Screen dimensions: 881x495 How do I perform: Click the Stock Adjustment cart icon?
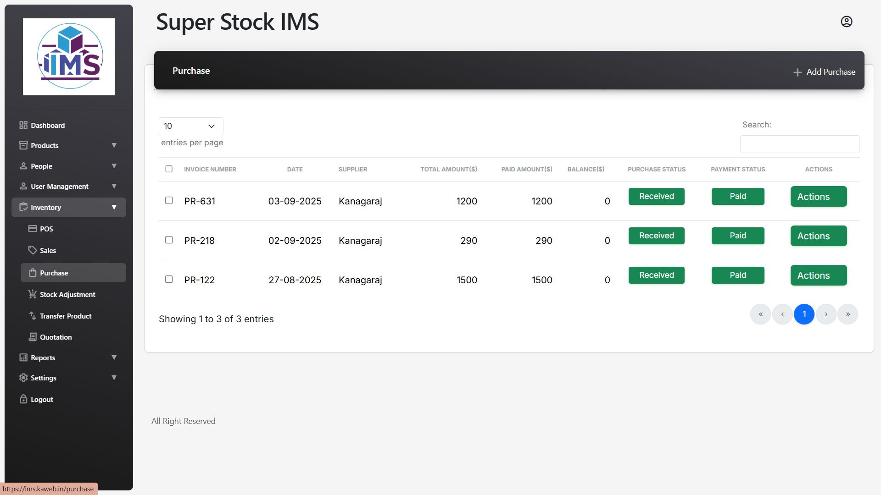coord(33,294)
